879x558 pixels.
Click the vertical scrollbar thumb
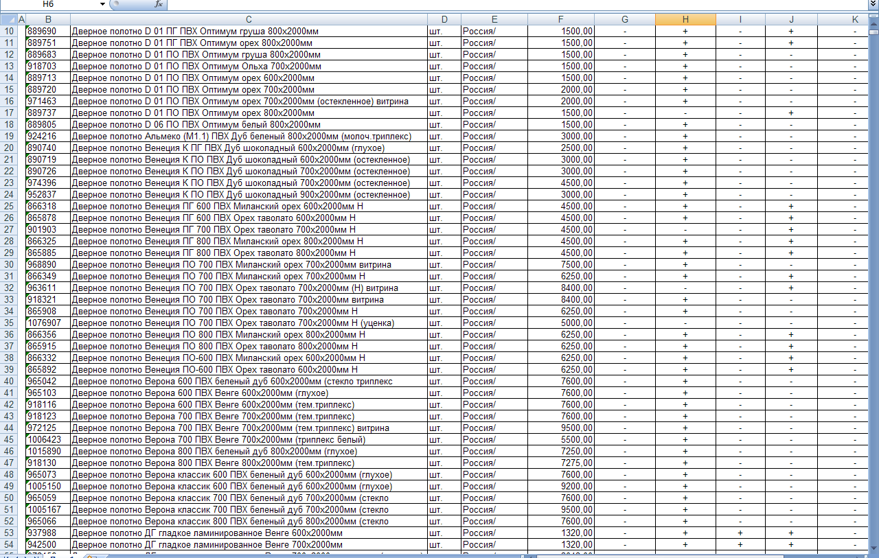pos(874,32)
